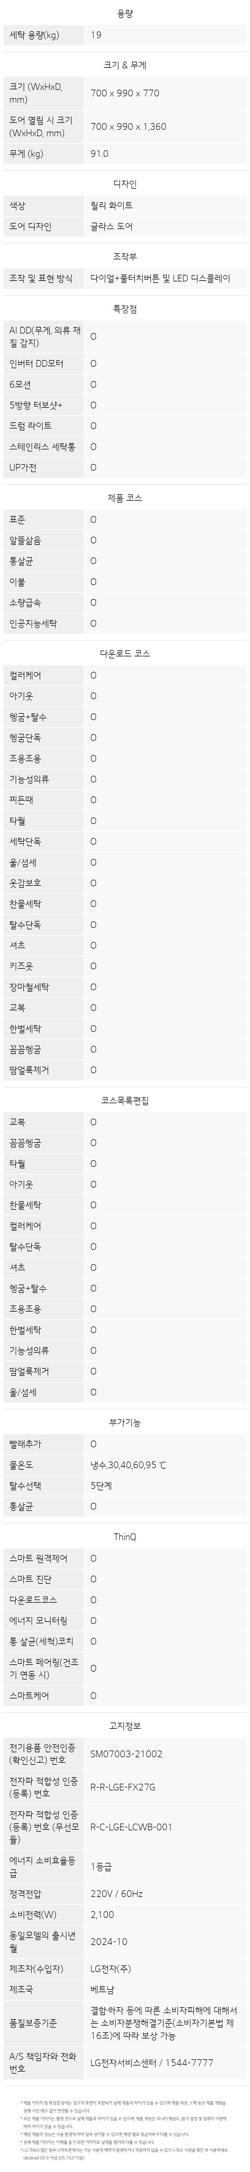Click the 코스목록편집 section header
250x2172 pixels.
click(x=125, y=1100)
